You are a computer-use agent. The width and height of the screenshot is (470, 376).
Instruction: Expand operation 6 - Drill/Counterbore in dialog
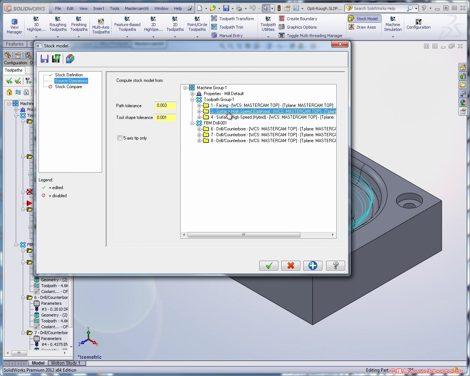tap(199, 129)
